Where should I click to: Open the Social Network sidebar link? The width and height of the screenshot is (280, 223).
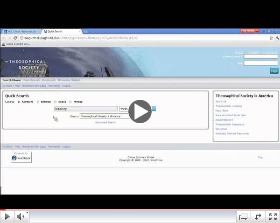[x=224, y=120]
